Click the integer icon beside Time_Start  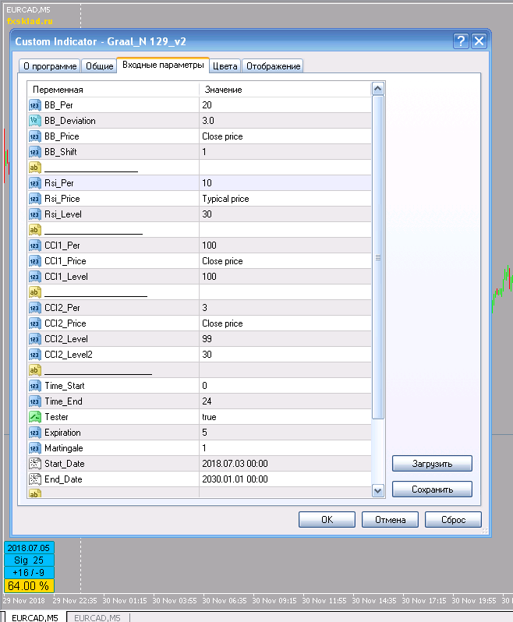click(35, 386)
